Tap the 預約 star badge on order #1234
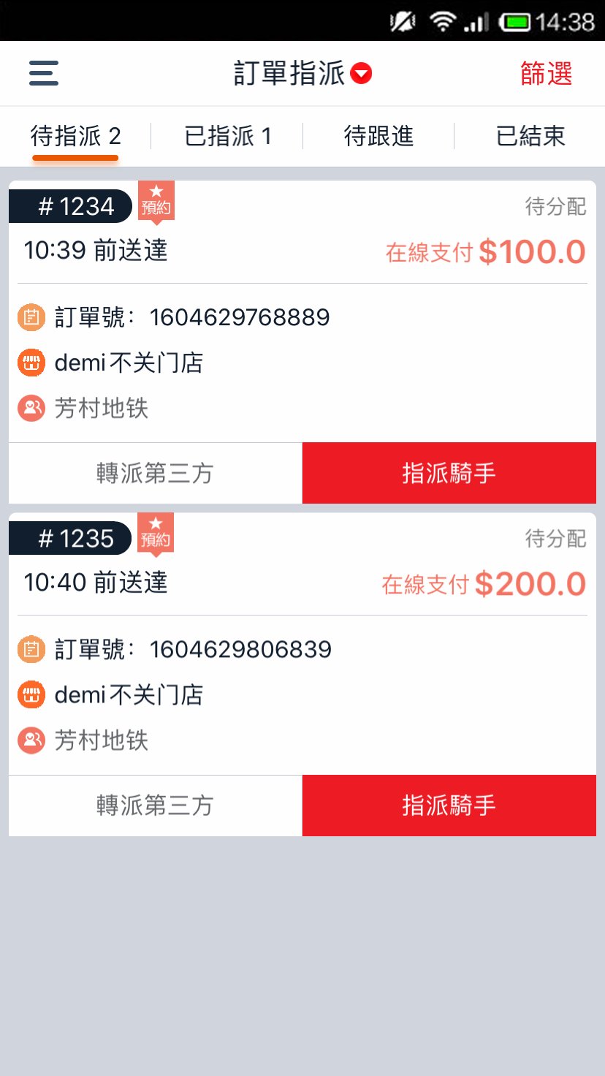 pyautogui.click(x=156, y=201)
